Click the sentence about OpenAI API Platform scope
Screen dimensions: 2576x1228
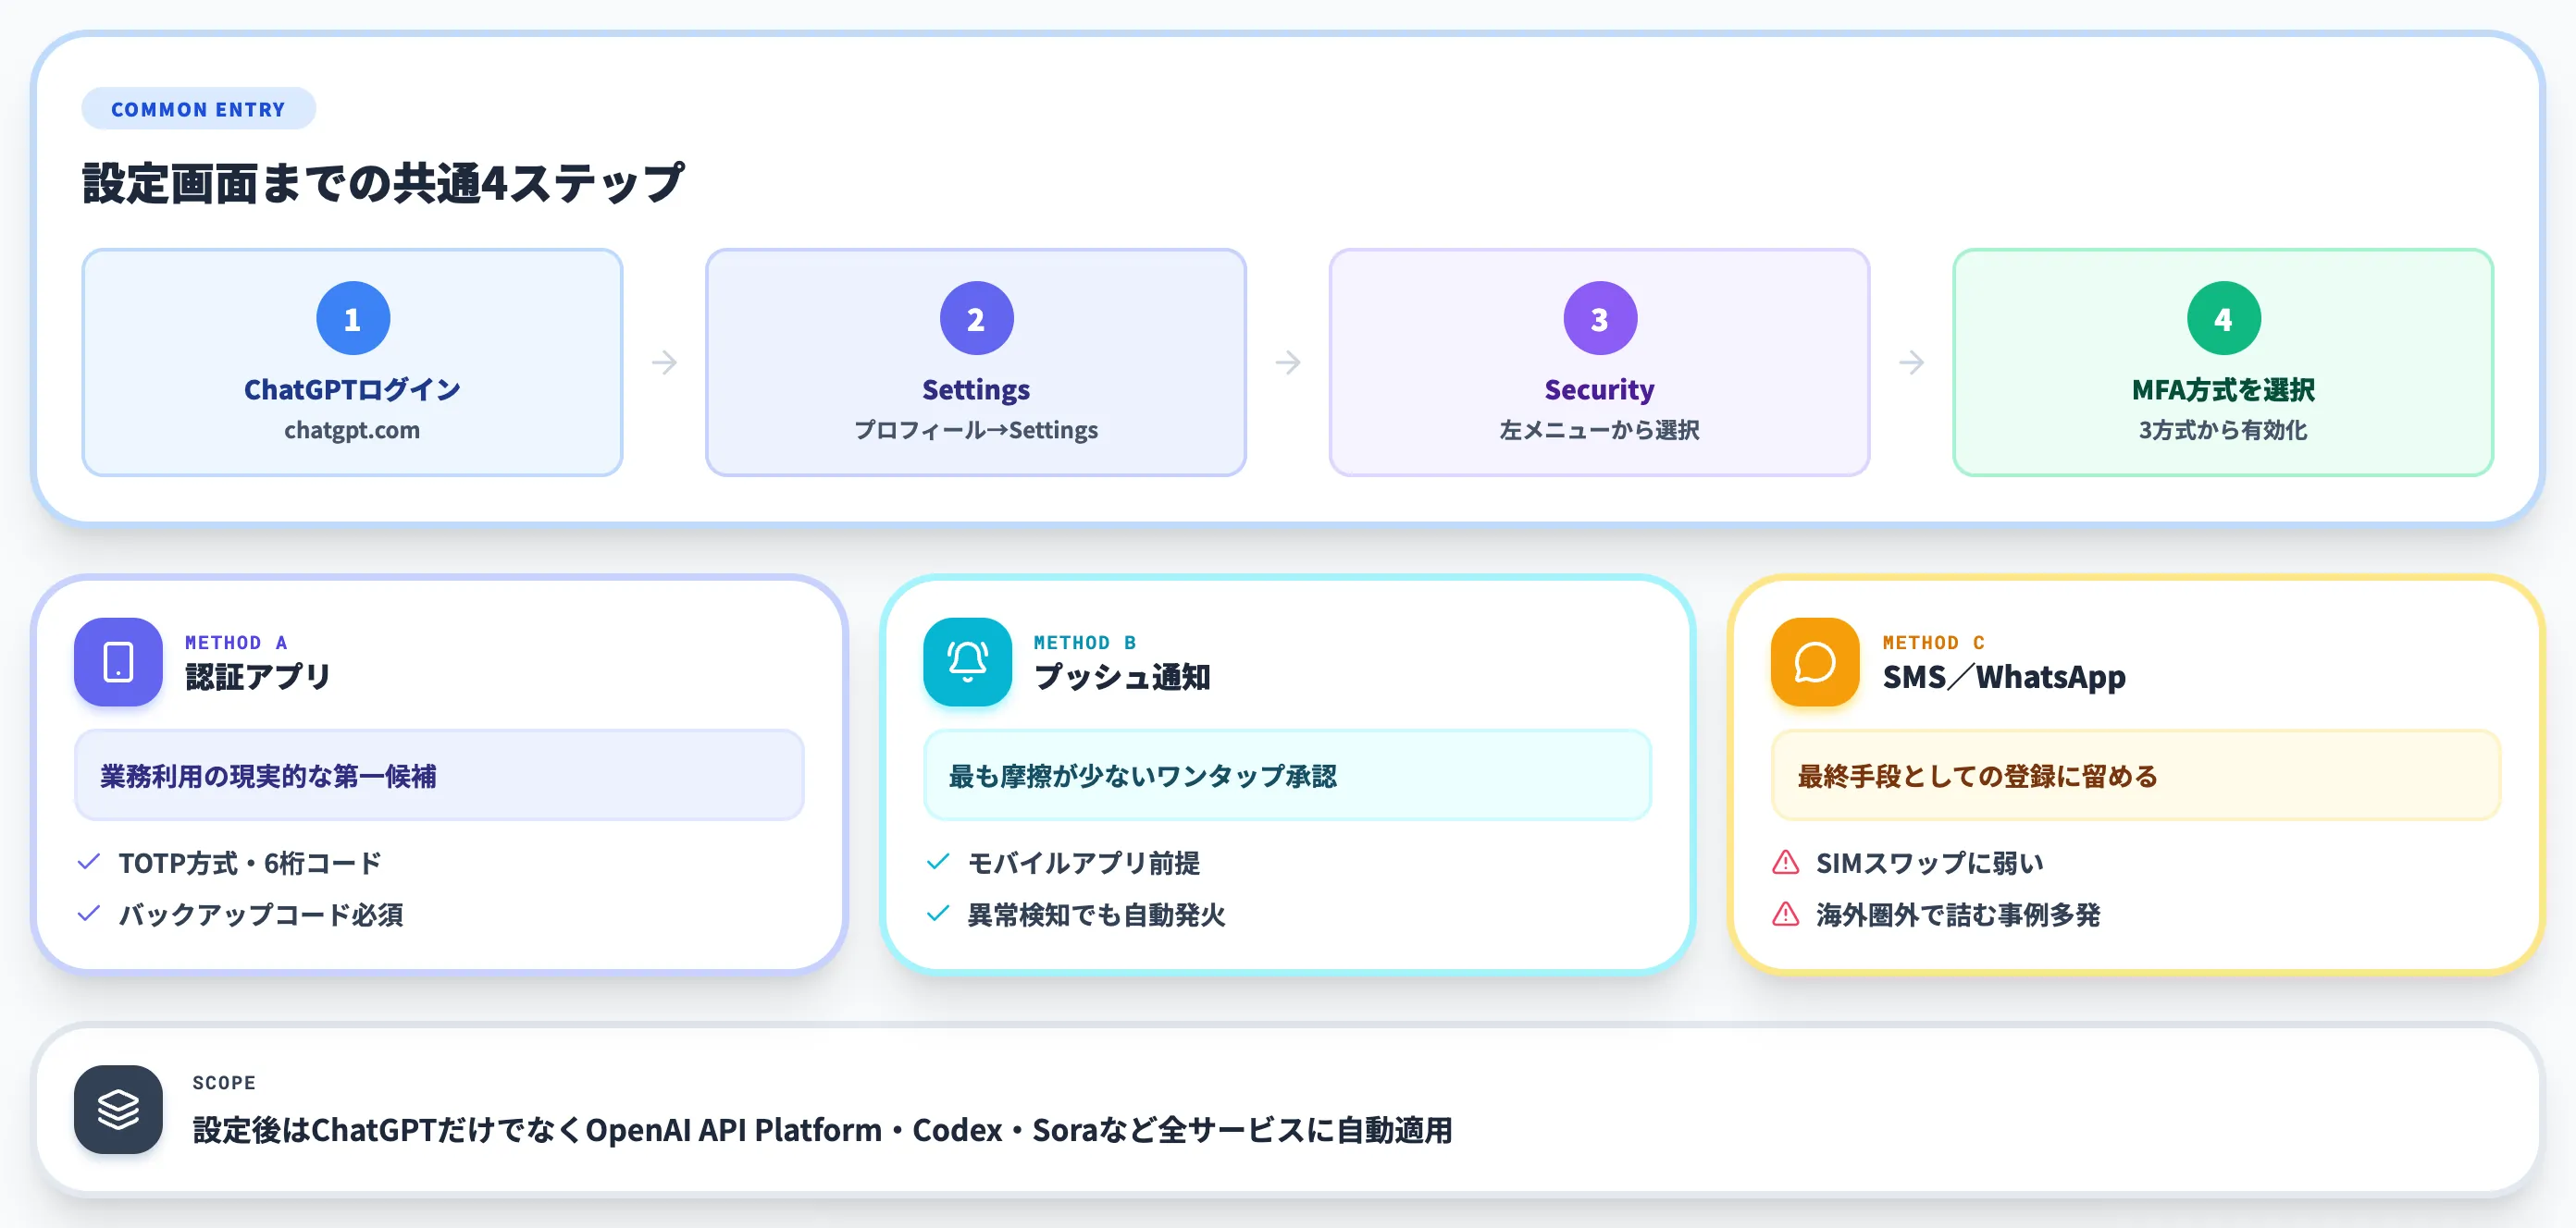(x=822, y=1129)
